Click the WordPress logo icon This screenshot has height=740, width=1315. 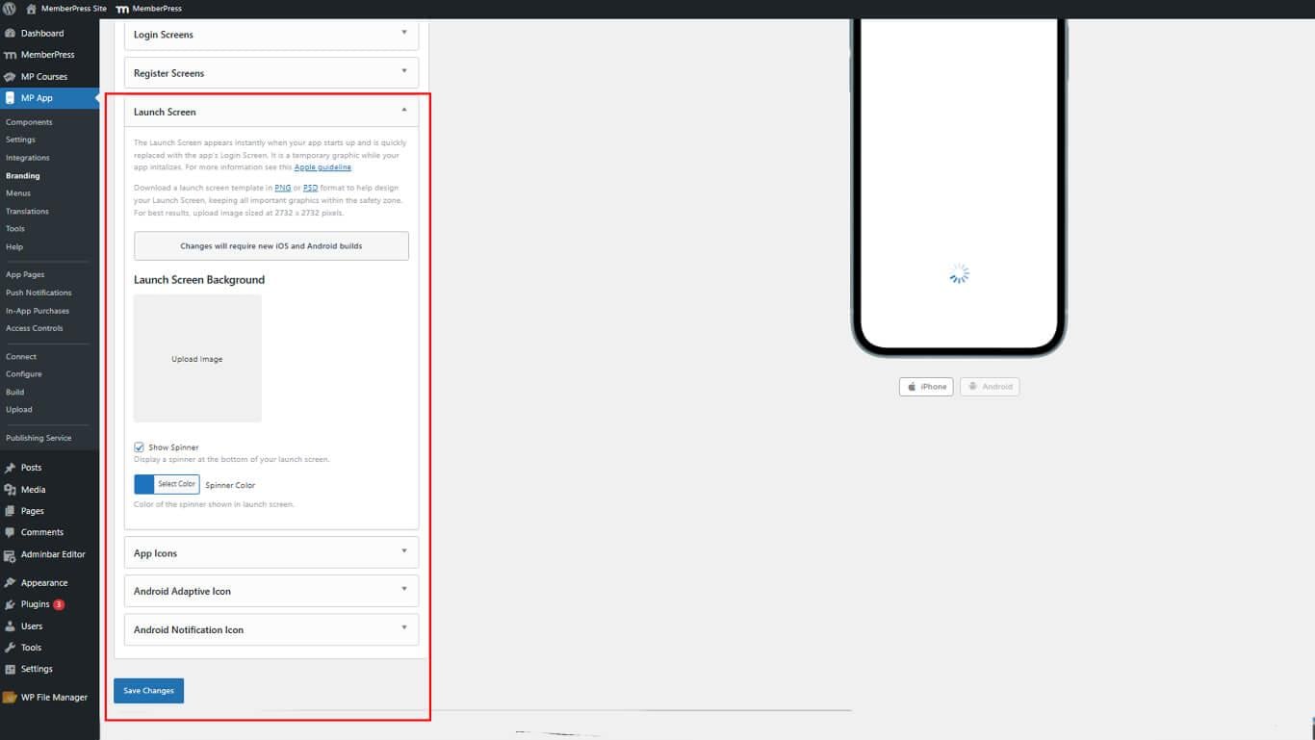tap(10, 9)
